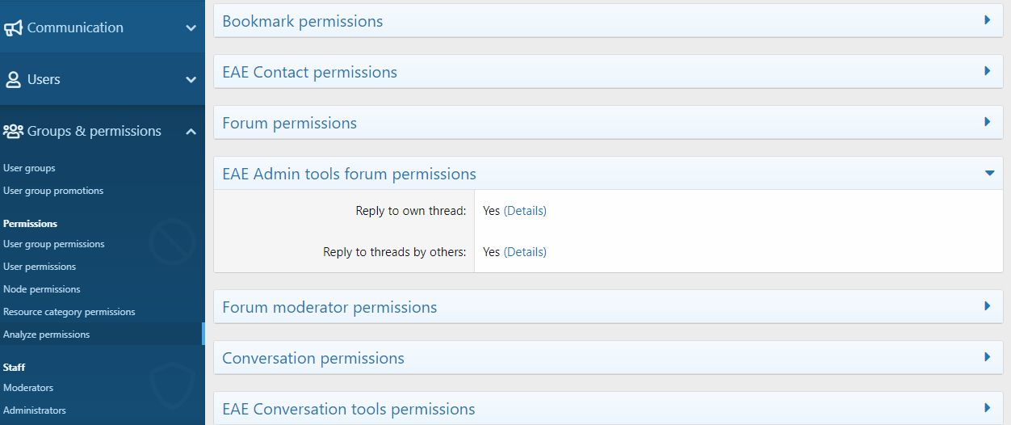Expand EAE Contact permissions panel arrow
The height and width of the screenshot is (425, 1011).
coord(988,71)
